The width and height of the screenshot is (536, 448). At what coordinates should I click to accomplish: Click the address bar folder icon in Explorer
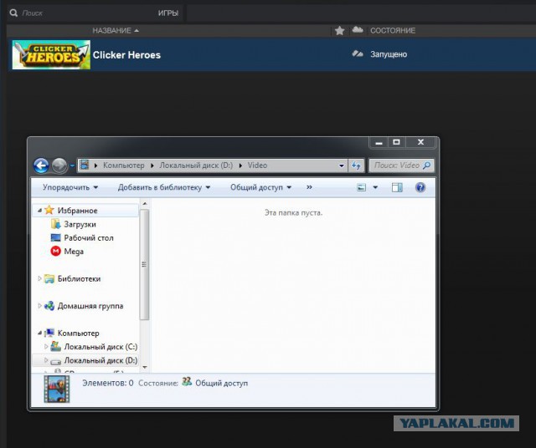click(84, 165)
